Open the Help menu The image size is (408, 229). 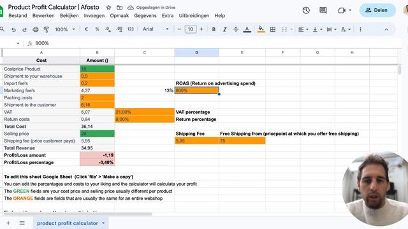point(219,15)
